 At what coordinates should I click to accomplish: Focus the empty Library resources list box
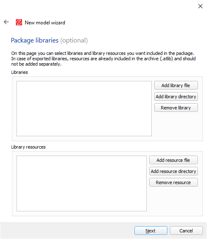[x=82, y=184]
